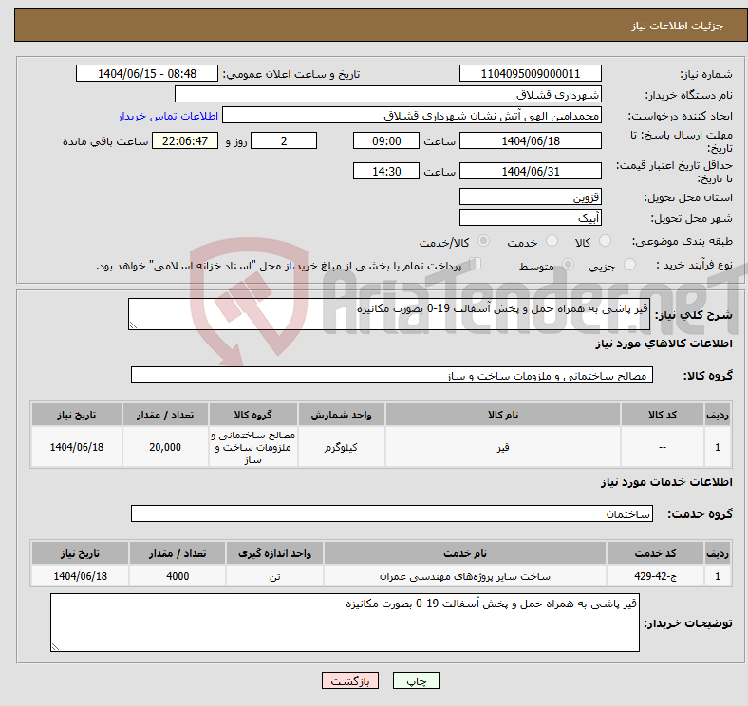Select the متوسط purchase type radio

(x=569, y=264)
